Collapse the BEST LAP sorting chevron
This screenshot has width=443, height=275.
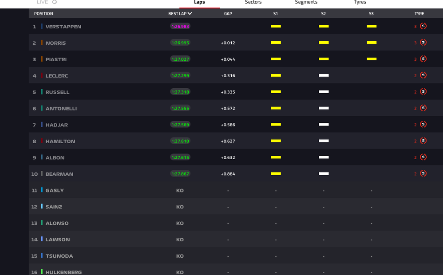click(x=190, y=13)
